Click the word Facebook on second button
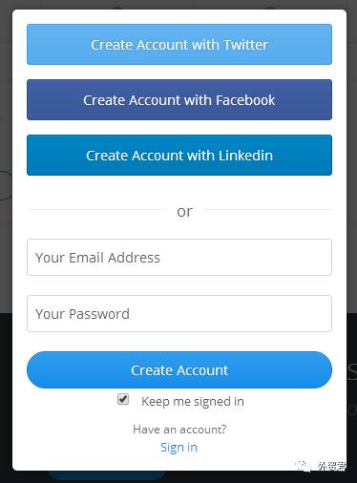 tap(245, 100)
